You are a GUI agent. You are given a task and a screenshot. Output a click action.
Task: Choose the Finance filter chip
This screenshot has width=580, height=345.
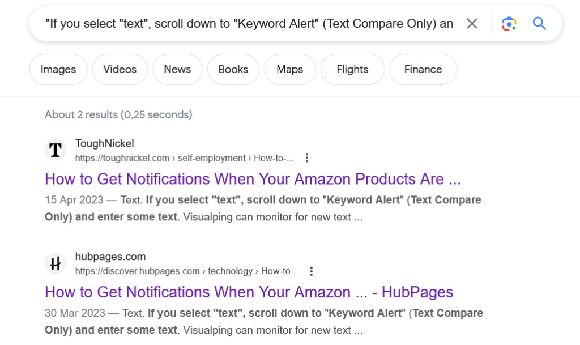pyautogui.click(x=423, y=69)
